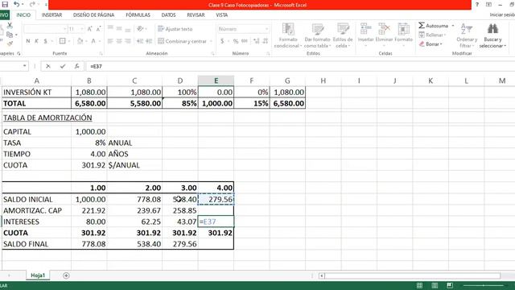This screenshot has height=290, width=515.
Task: Increase the cell indent
Action: 149,41
